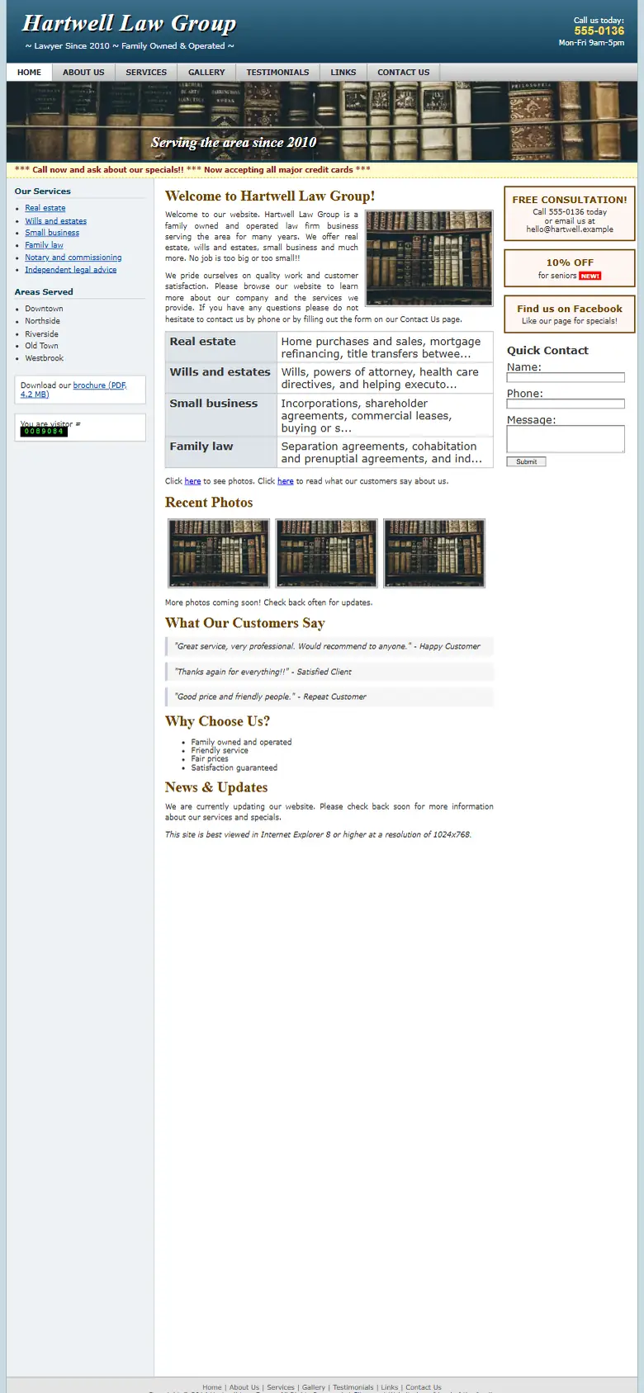The height and width of the screenshot is (1393, 644).
Task: Click the 10% OFF for seniors box
Action: coord(570,268)
